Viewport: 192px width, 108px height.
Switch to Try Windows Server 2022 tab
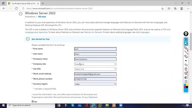[23, 4]
